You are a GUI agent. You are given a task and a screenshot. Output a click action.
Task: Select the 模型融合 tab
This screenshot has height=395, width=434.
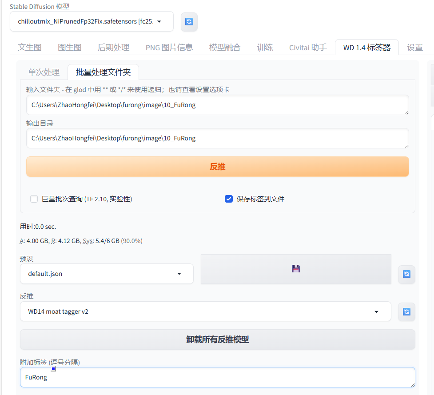pyautogui.click(x=225, y=48)
